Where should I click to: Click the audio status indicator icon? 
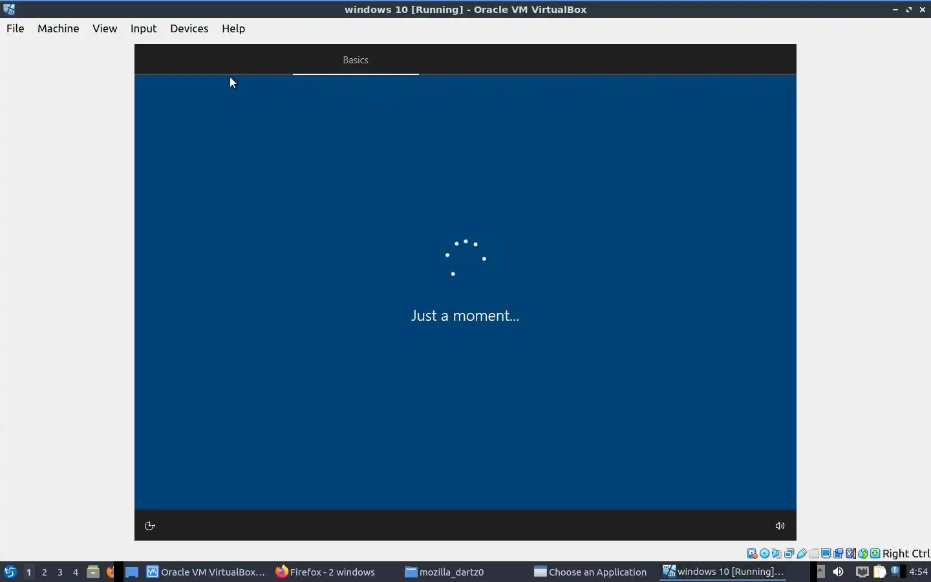coord(776,554)
